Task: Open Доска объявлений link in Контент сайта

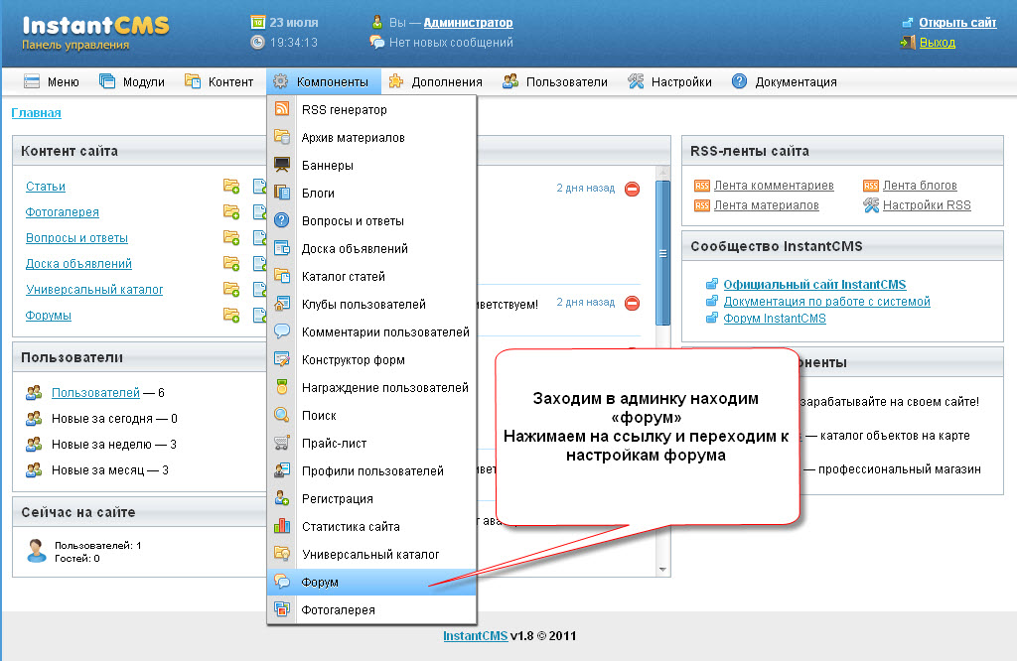Action: pos(78,264)
